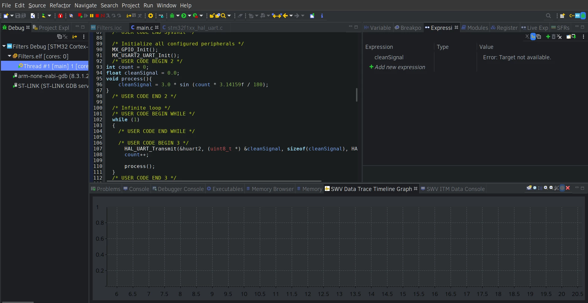
Task: Click the editor vertical scrollbar thumb
Action: coord(356,95)
